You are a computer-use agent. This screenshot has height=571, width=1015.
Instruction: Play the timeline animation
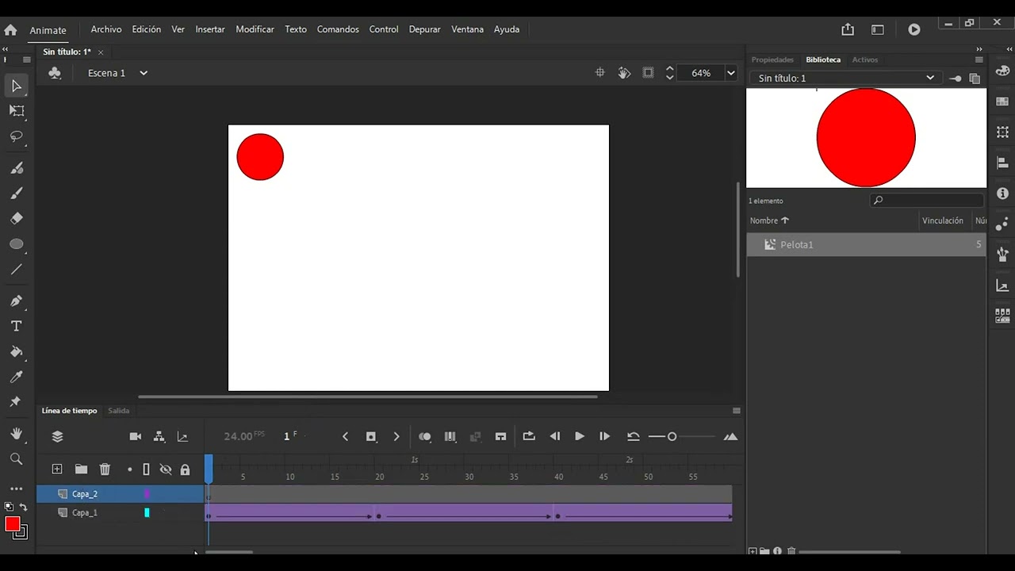(x=580, y=436)
